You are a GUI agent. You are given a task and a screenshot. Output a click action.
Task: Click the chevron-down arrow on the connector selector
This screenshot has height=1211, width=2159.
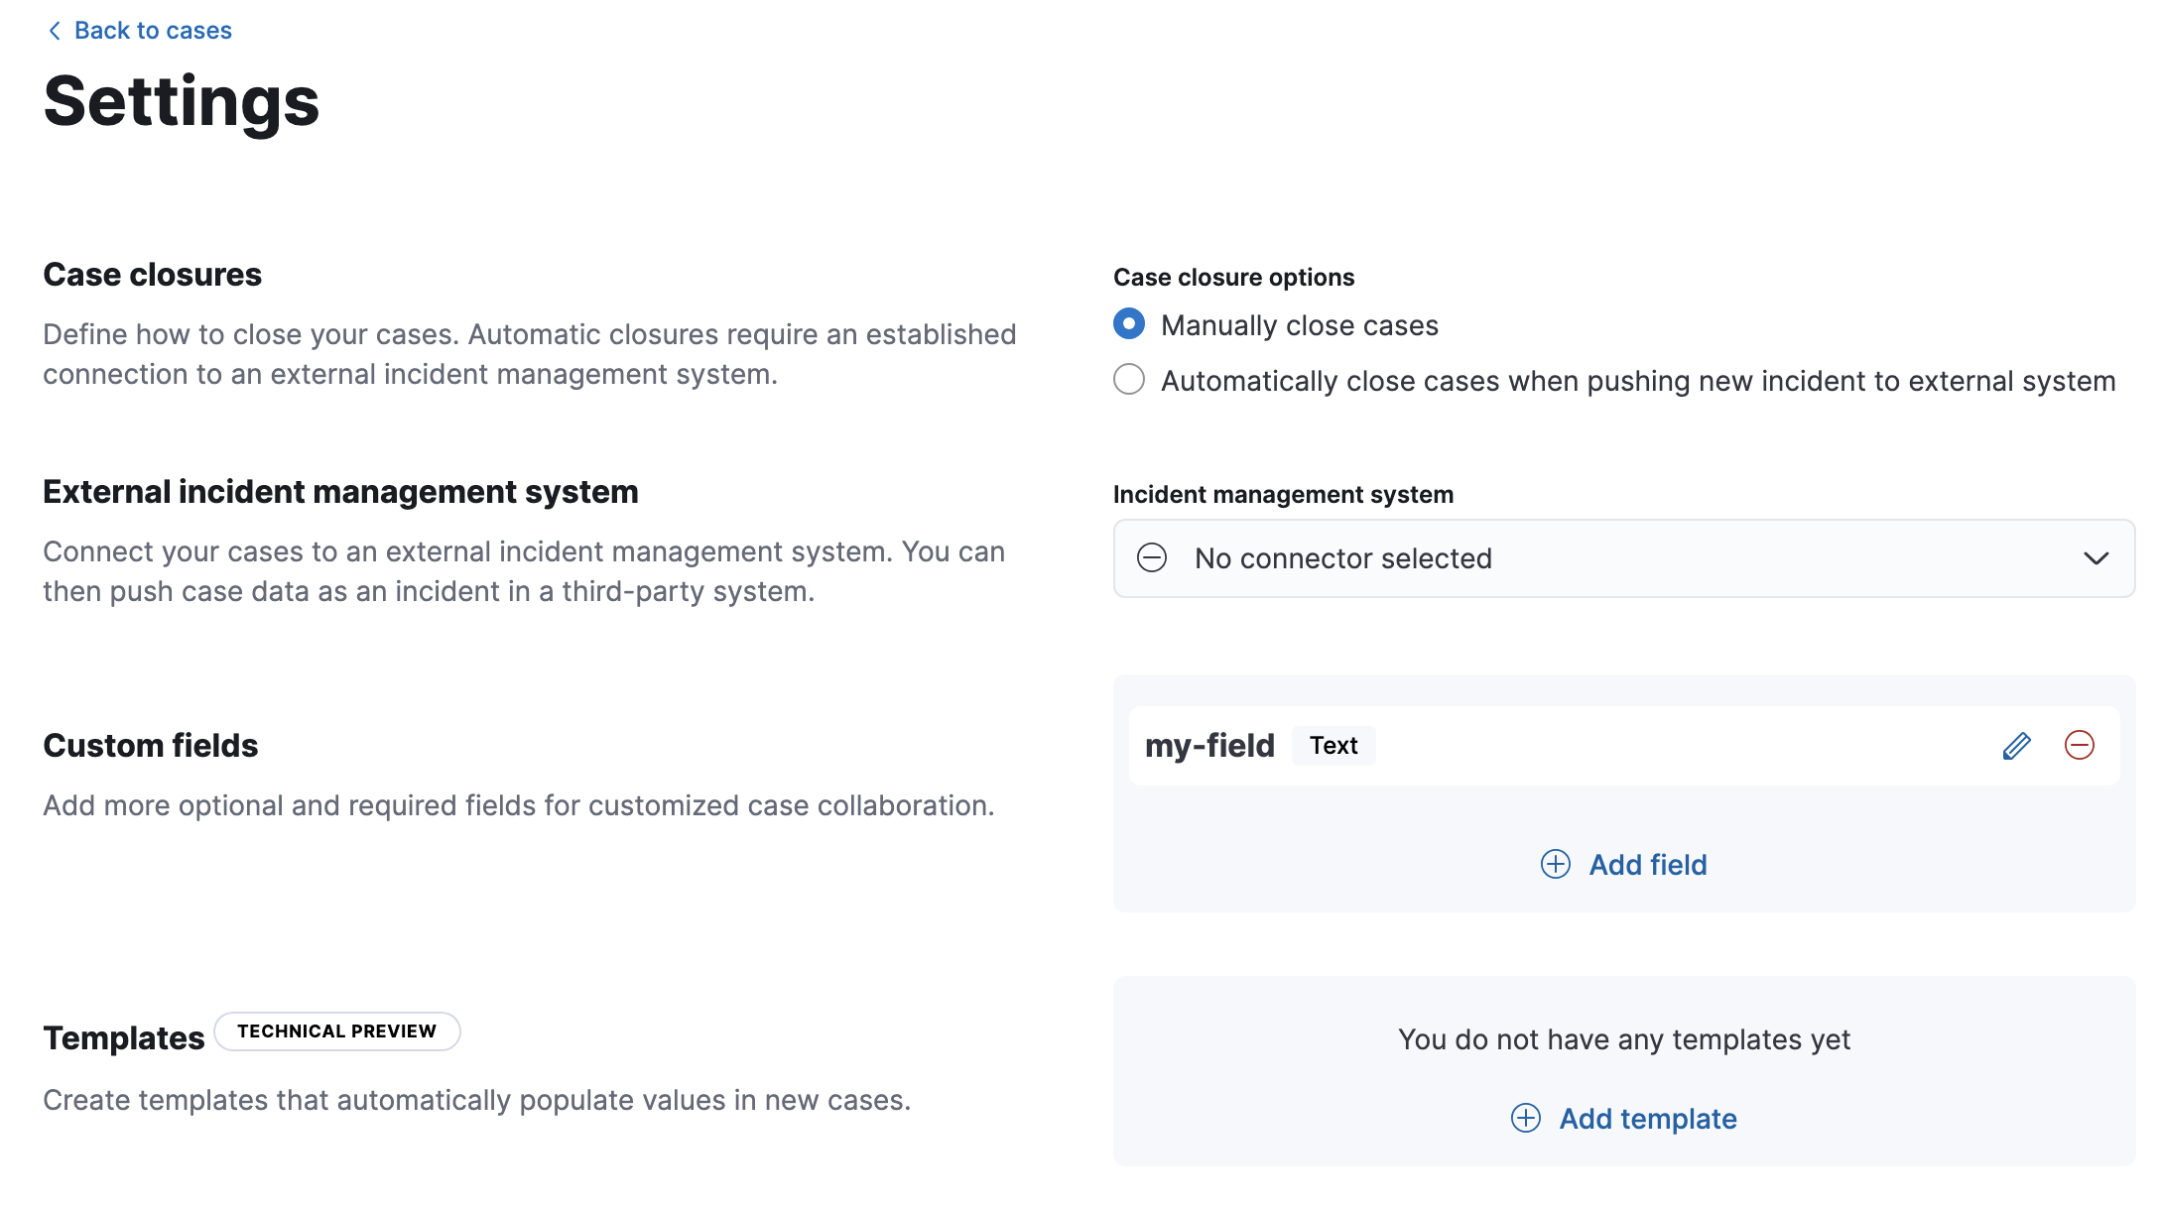[x=2095, y=558]
